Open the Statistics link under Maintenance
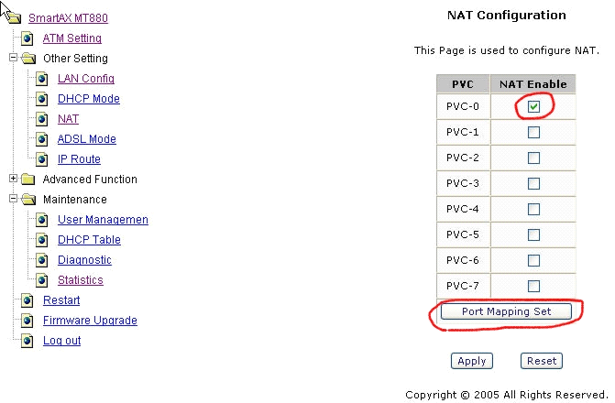Viewport: 615px width, 403px height. click(x=81, y=280)
